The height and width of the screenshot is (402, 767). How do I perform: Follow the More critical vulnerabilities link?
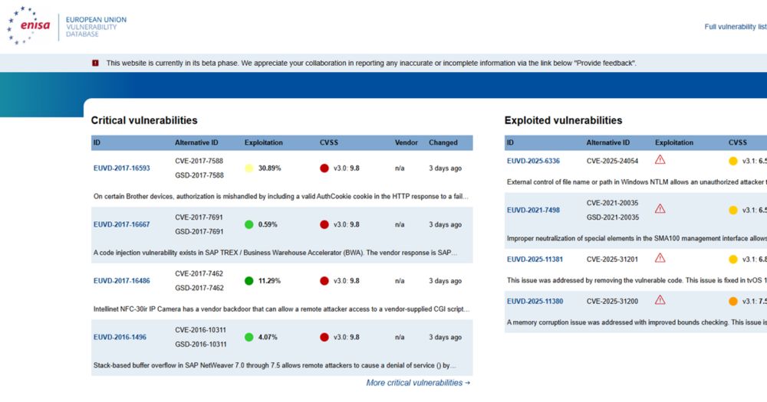pyautogui.click(x=418, y=383)
